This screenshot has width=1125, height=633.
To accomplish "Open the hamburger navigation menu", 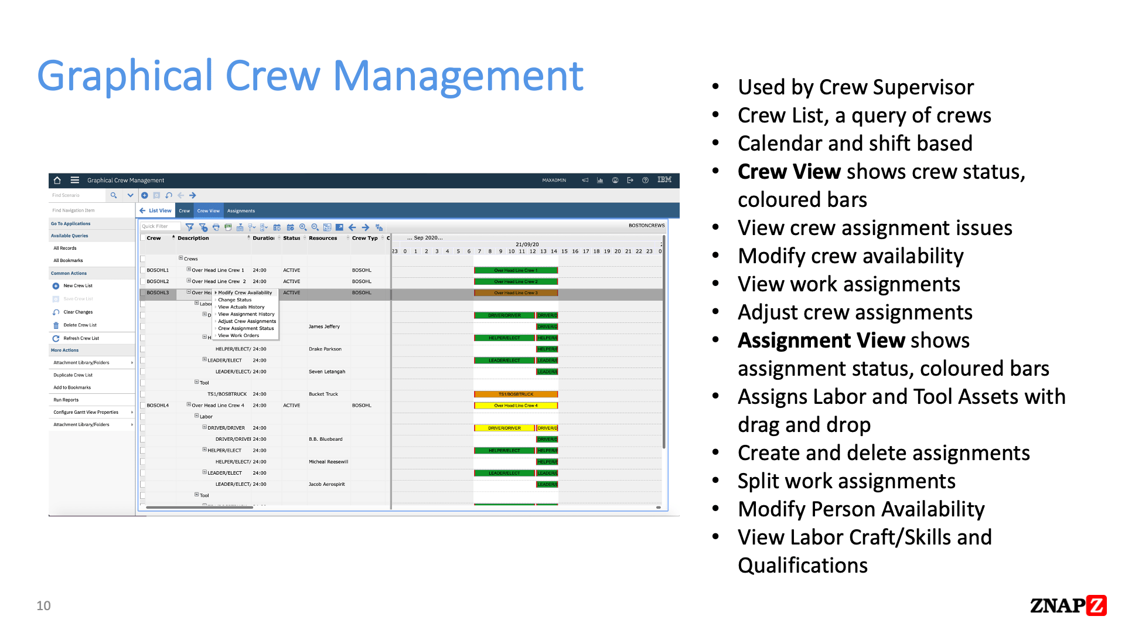I will click(x=75, y=181).
